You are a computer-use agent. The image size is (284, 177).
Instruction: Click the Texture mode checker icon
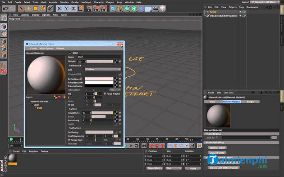(x=4, y=34)
